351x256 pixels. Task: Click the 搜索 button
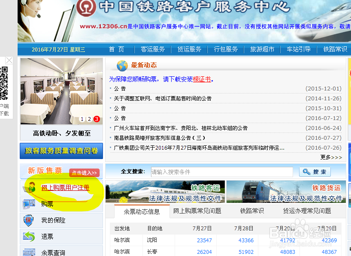[315, 172]
